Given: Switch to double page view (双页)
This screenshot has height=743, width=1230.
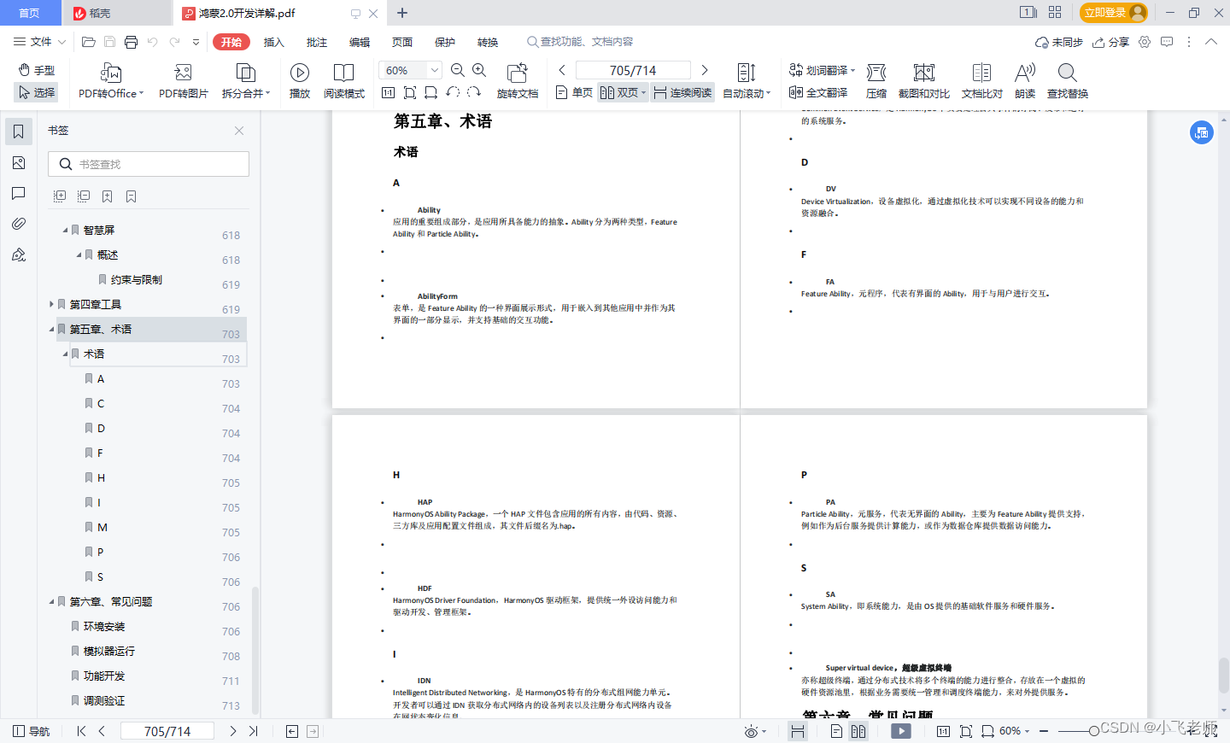Looking at the screenshot, I should pyautogui.click(x=623, y=92).
